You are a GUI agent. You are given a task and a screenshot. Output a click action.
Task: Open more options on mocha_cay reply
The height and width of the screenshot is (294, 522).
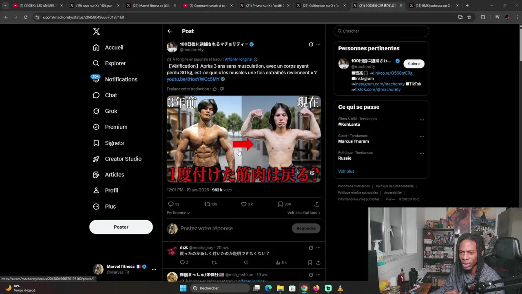pos(318,248)
